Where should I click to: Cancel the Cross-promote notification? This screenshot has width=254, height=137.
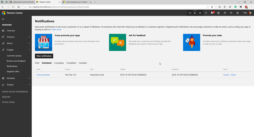(x=226, y=75)
